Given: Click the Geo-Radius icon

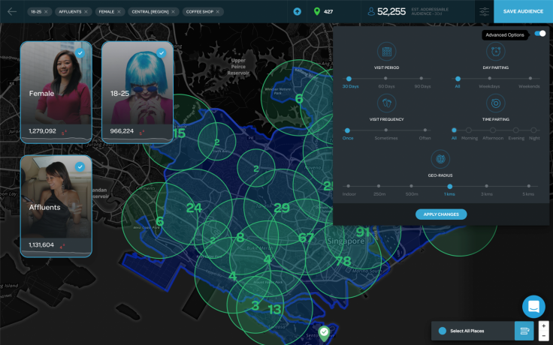Looking at the screenshot, I should click(440, 159).
